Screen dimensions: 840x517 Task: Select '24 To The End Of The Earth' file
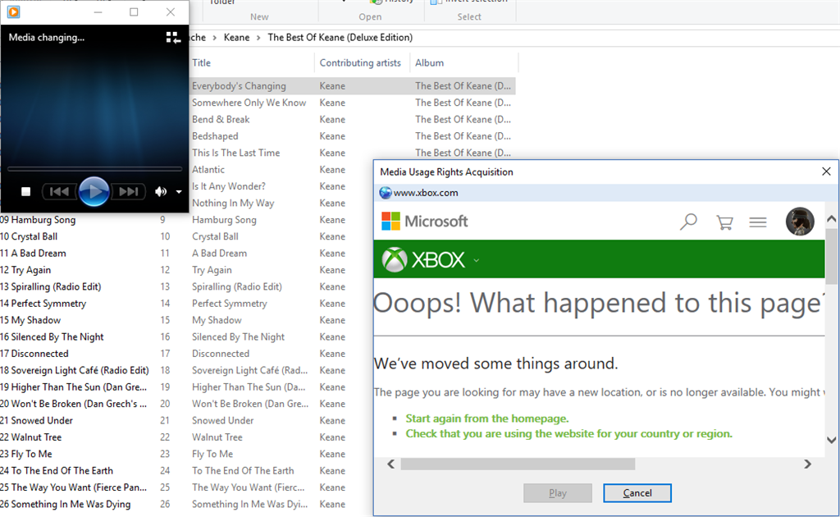[x=57, y=470]
